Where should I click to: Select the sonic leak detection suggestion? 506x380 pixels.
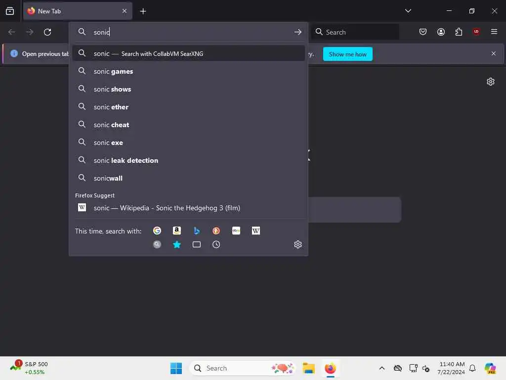(x=188, y=160)
